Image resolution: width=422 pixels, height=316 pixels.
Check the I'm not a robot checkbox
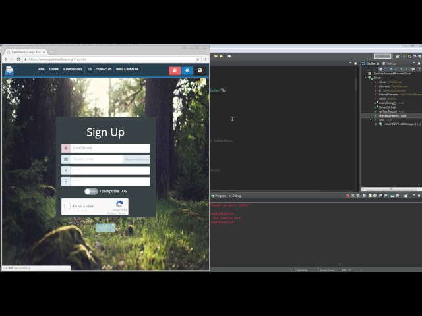coord(67,206)
